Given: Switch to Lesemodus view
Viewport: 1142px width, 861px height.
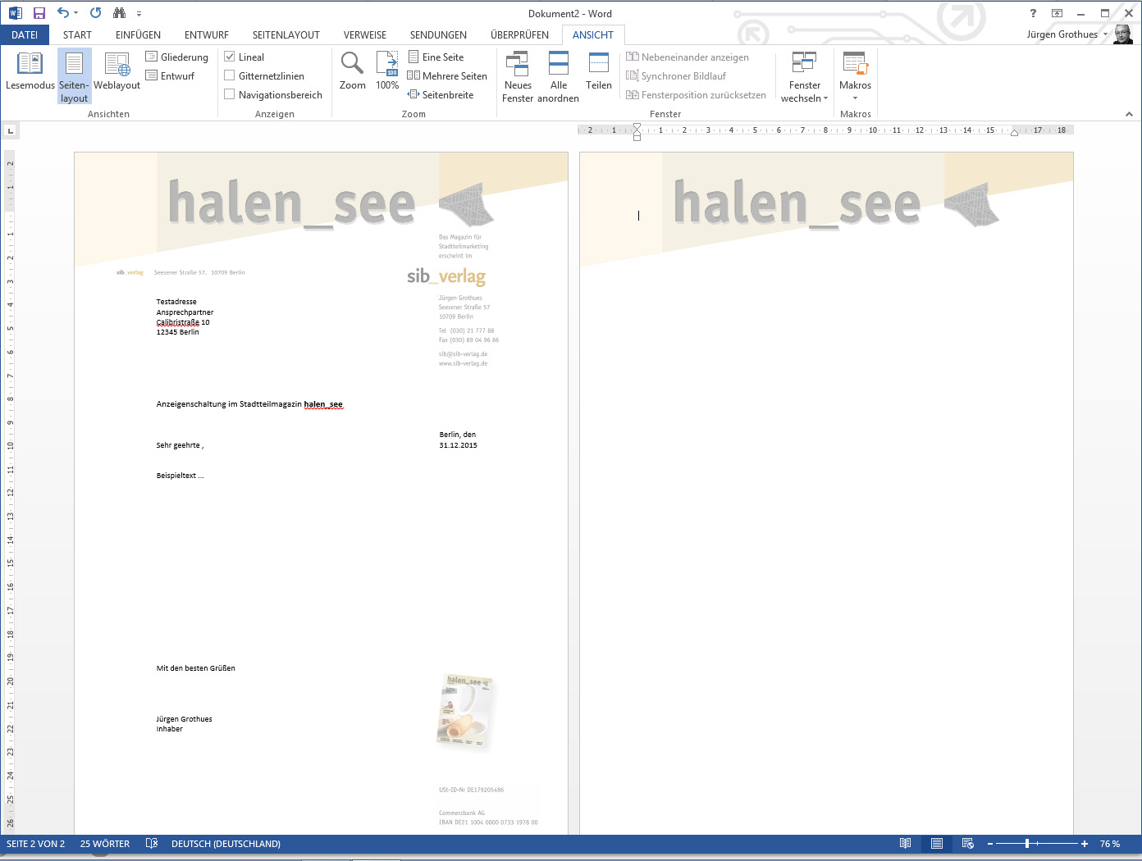Looking at the screenshot, I should click(30, 71).
